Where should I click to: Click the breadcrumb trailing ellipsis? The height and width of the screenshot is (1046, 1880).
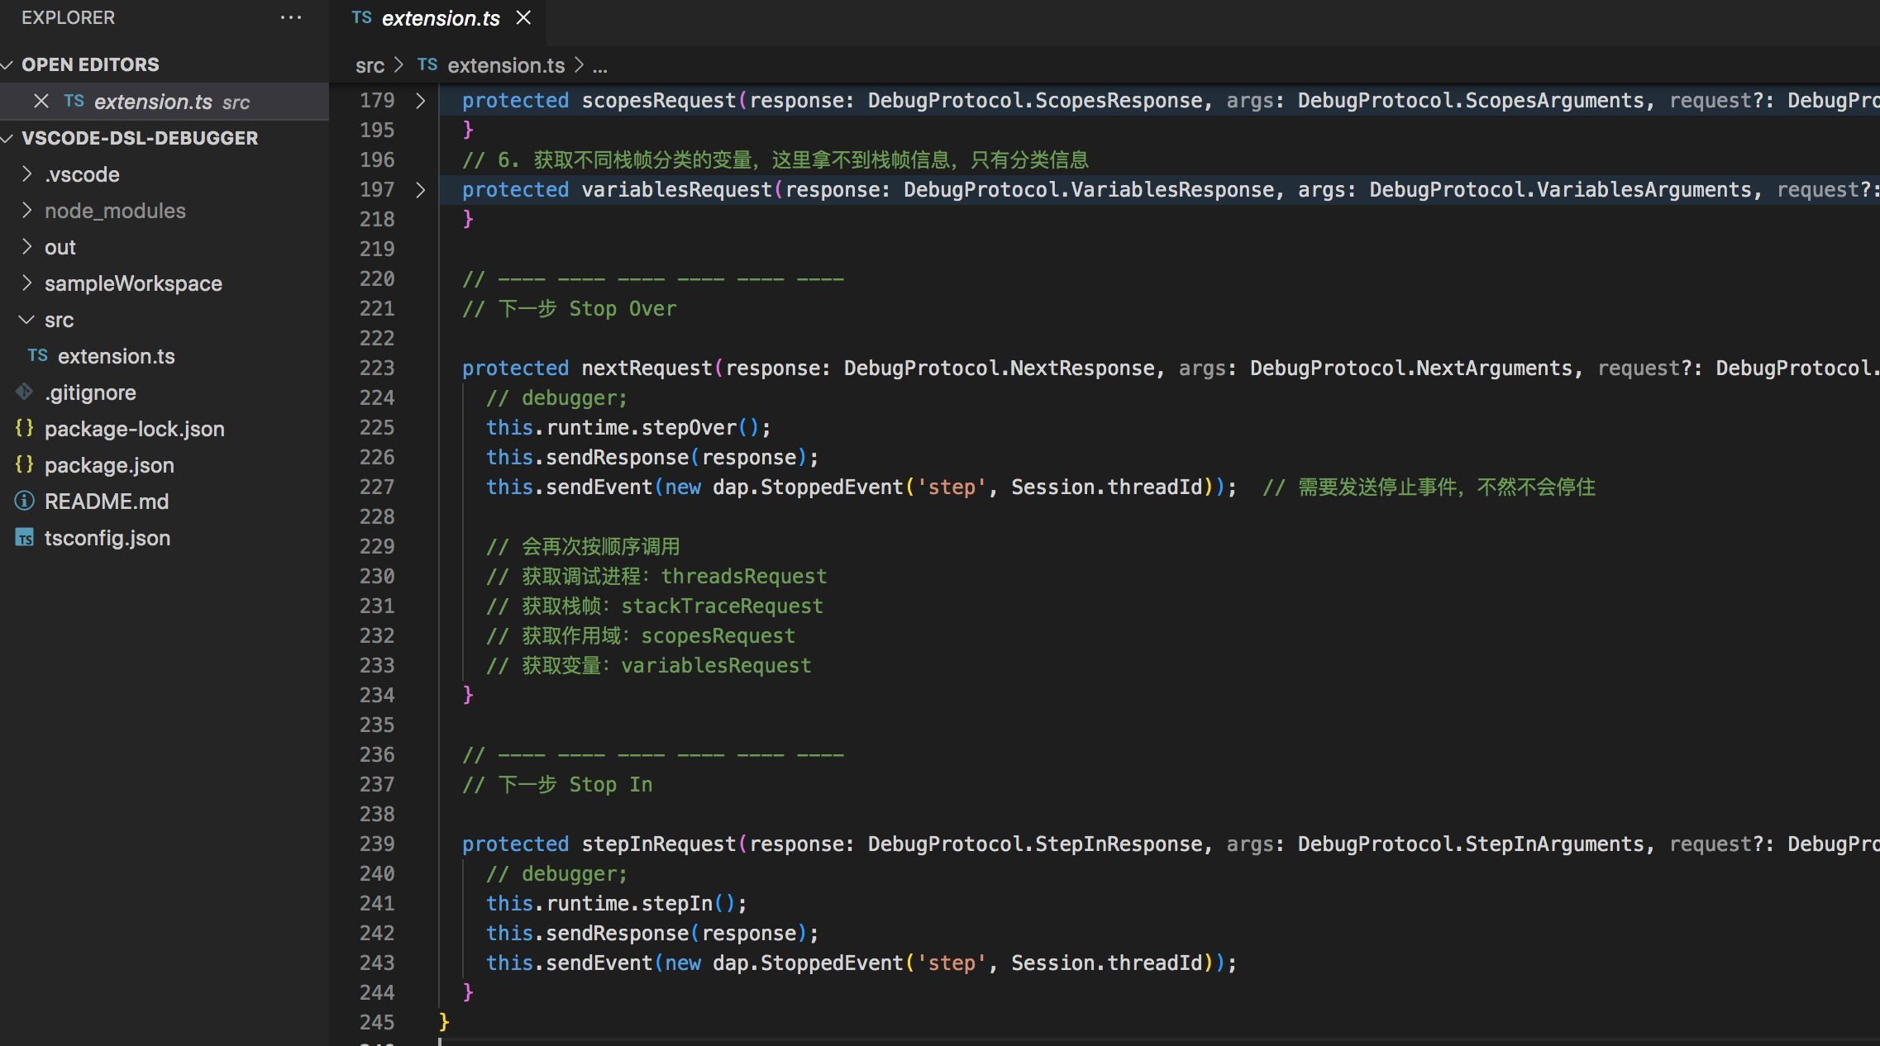pos(600,66)
